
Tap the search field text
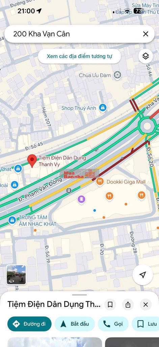[x=42, y=34]
